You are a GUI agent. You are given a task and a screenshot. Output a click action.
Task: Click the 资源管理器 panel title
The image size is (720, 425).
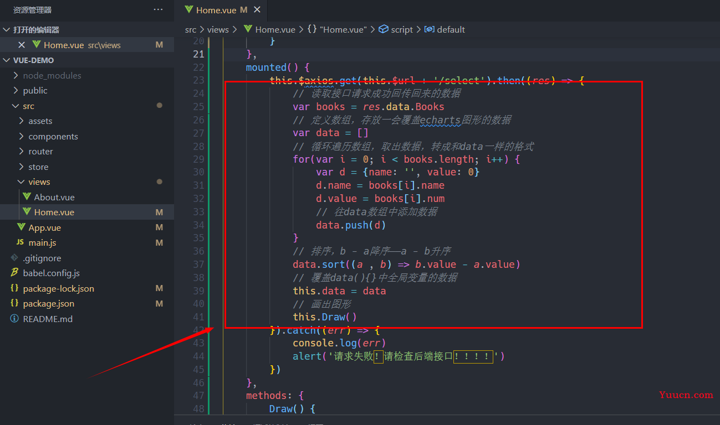pyautogui.click(x=33, y=10)
